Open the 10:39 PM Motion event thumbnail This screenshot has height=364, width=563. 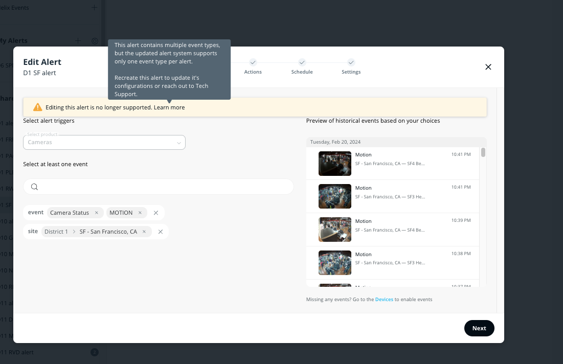point(334,230)
